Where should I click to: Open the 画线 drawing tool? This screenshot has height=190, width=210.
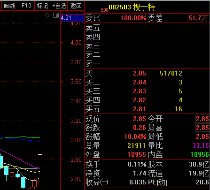[9, 6]
